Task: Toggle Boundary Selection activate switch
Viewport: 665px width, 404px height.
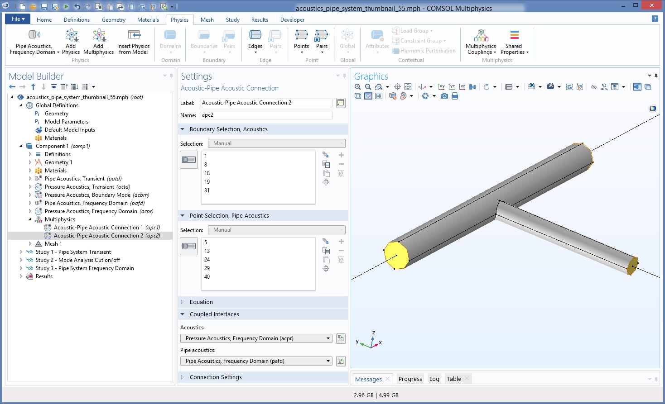Action: tap(189, 160)
